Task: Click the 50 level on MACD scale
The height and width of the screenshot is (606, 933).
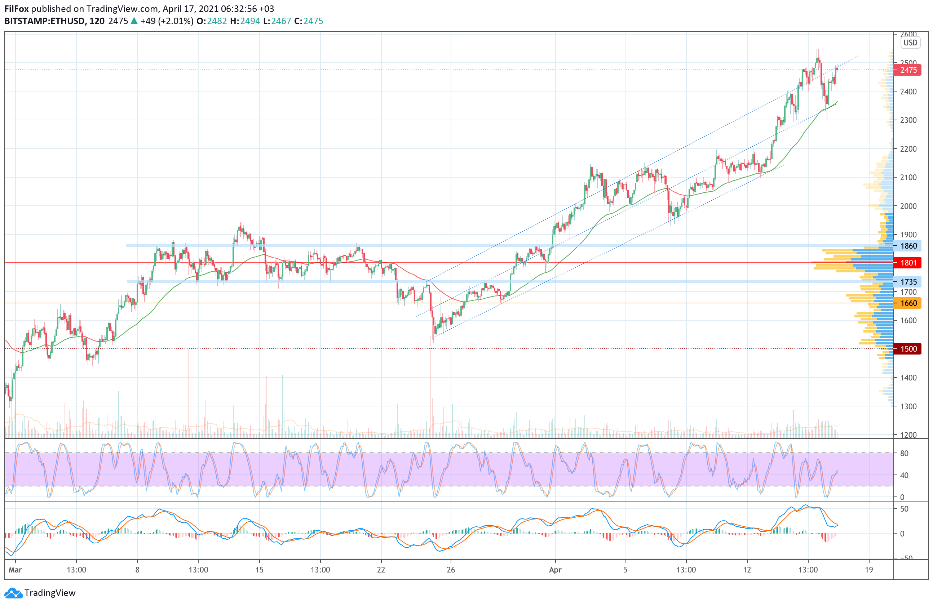Action: tap(905, 509)
